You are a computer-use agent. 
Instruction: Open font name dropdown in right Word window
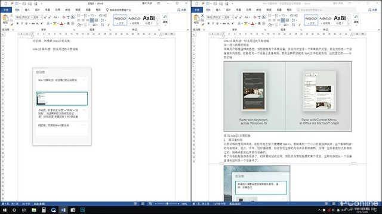coord(222,17)
